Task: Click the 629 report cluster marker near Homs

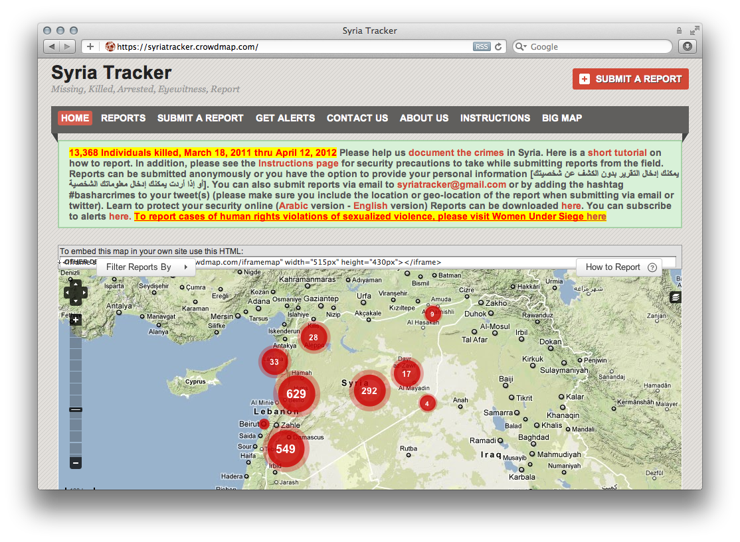Action: click(x=296, y=393)
